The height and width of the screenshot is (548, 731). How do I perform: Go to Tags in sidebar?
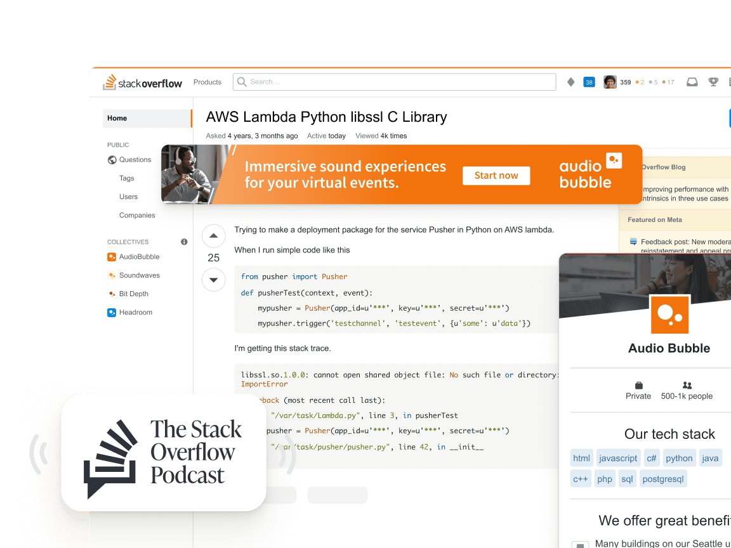[x=127, y=178]
